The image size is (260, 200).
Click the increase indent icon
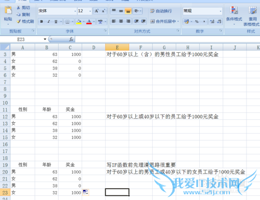pos(144,21)
